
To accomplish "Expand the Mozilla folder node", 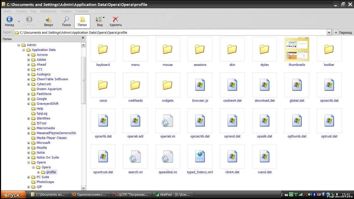I will tap(28, 148).
